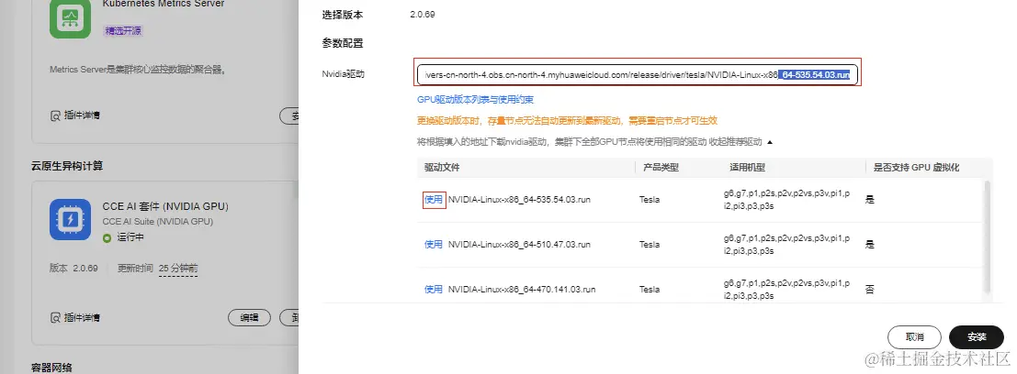The image size is (1017, 374).
Task: Click the 容器网络 section heading
Action: point(51,368)
